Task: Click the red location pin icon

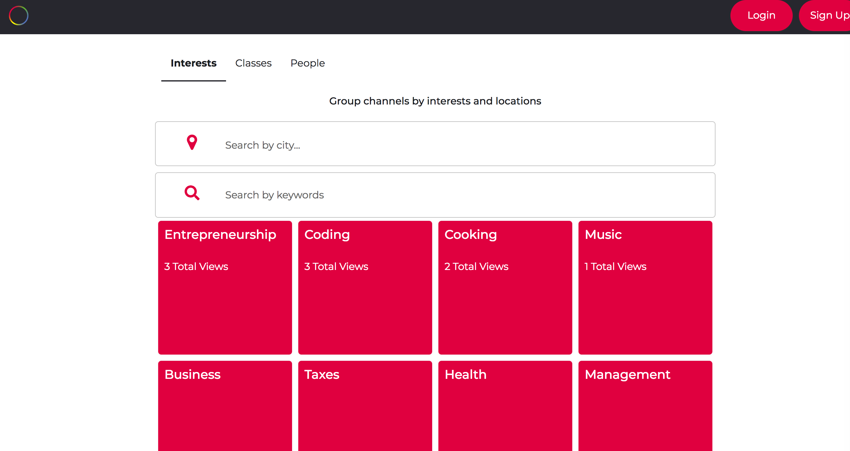Action: pyautogui.click(x=192, y=142)
